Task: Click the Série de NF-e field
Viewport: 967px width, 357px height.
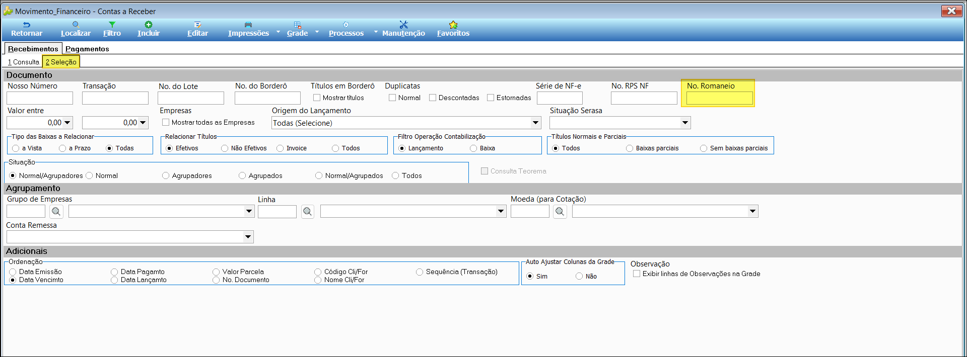Action: pyautogui.click(x=560, y=98)
